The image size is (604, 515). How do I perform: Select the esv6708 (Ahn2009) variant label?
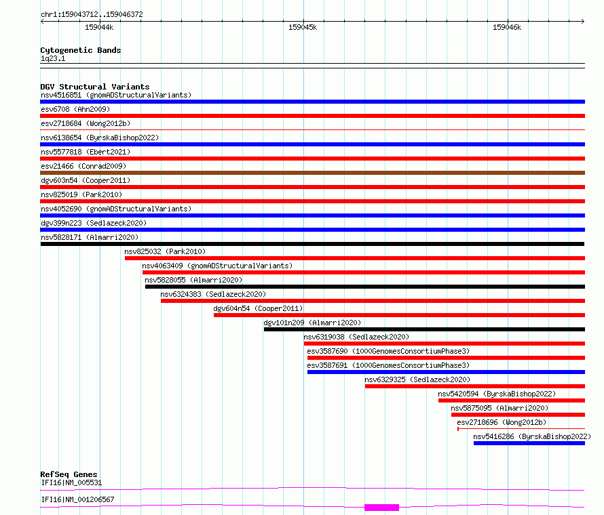tap(75, 109)
